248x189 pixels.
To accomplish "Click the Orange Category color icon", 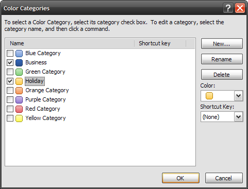I will [19, 91].
